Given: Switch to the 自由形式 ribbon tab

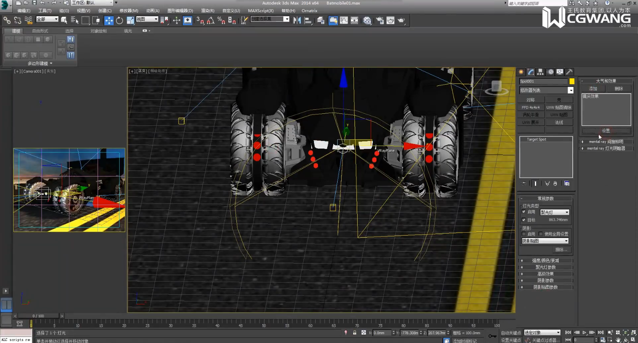Looking at the screenshot, I should (x=40, y=31).
